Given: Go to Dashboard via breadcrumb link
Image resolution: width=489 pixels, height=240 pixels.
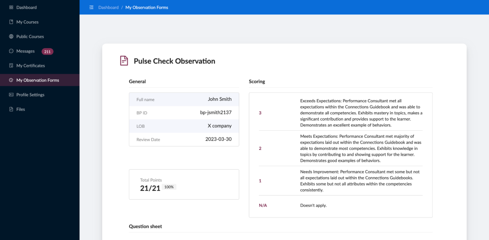Looking at the screenshot, I should 108,8.
